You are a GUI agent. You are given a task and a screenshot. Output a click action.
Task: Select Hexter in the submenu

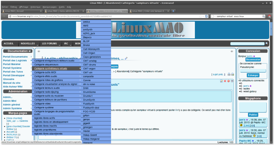pos(96,131)
